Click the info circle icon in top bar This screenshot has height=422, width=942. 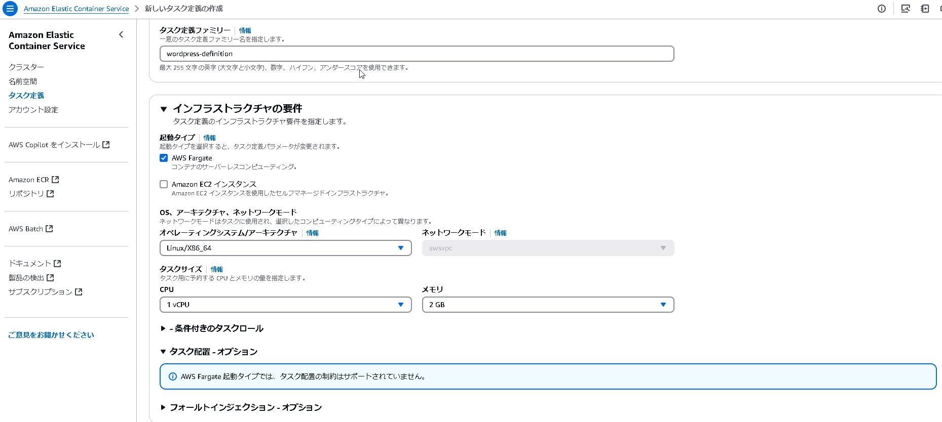tap(882, 9)
